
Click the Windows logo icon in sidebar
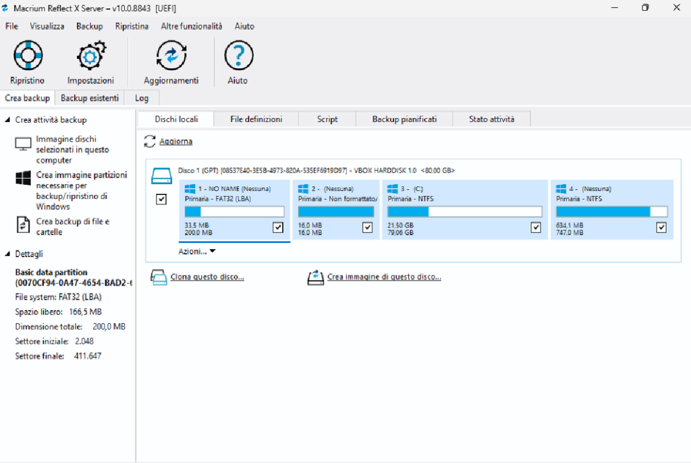[24, 178]
